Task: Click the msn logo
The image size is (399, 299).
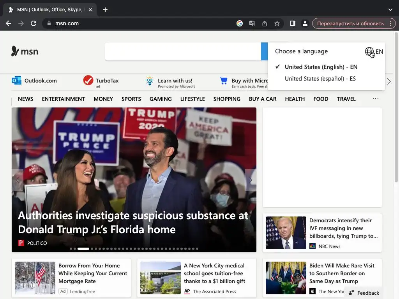Action: [25, 51]
